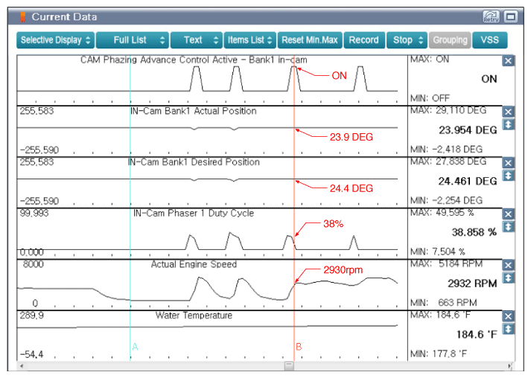
Task: Click the Stop dropdown button
Action: coord(407,40)
